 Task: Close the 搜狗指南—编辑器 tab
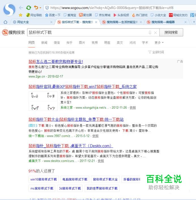(186, 22)
